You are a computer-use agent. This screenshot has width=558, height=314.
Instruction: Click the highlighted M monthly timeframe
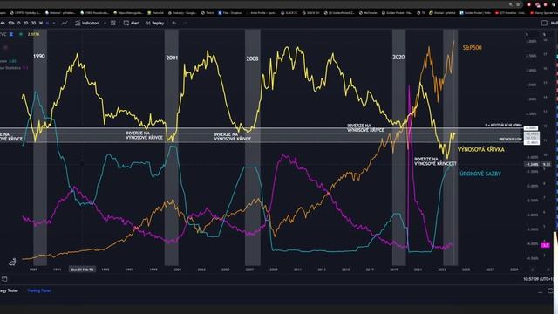pos(47,23)
